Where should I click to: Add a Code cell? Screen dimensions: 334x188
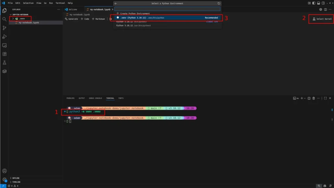(85, 19)
